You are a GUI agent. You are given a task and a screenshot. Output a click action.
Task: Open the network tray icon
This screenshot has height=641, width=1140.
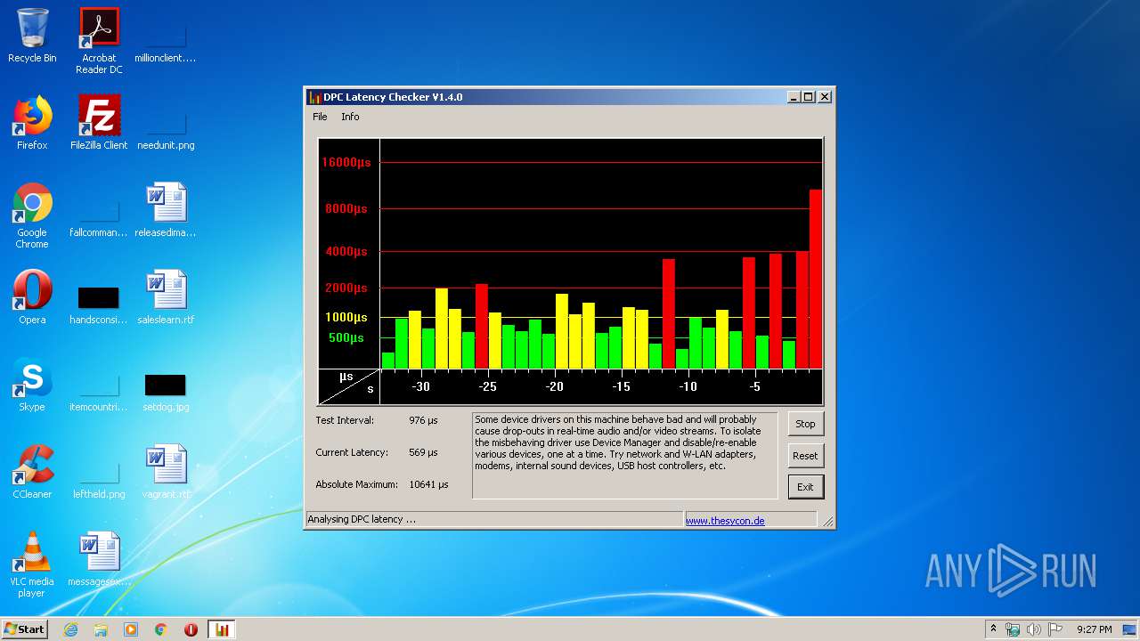(1013, 629)
